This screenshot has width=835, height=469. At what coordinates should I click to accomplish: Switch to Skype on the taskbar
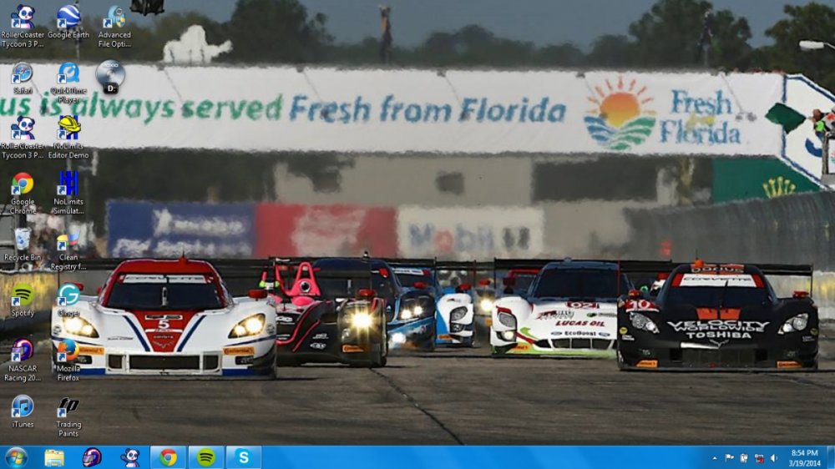[x=243, y=458]
